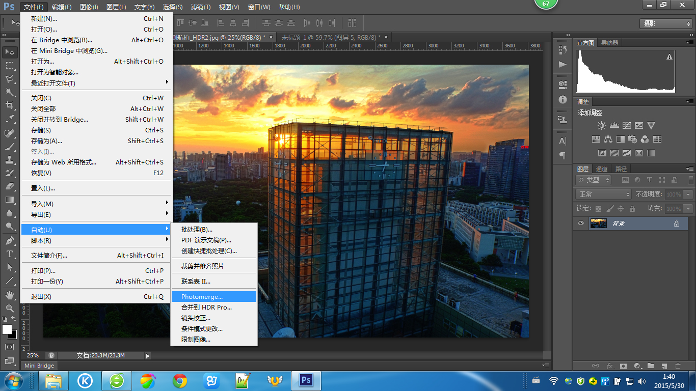Open the 正常 blend mode dropdown
Screen dimensions: 696x391
pyautogui.click(x=604, y=194)
